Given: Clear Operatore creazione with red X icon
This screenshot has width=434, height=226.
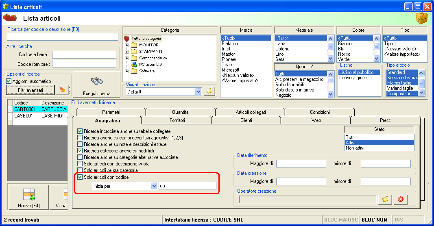Looking at the screenshot, I should (401, 199).
